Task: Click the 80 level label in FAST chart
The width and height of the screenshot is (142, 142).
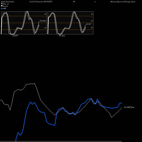Action: click(x=45, y=14)
